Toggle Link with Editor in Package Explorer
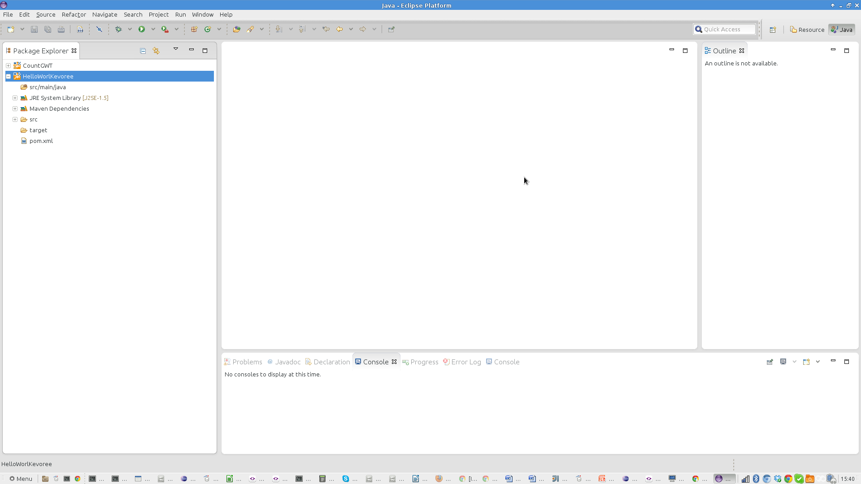861x484 pixels. 156,51
